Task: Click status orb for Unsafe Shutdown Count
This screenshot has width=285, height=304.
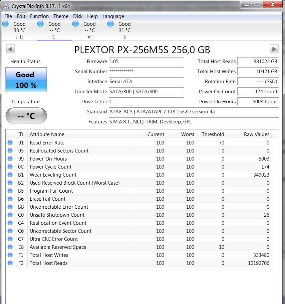Action: click(x=10, y=215)
